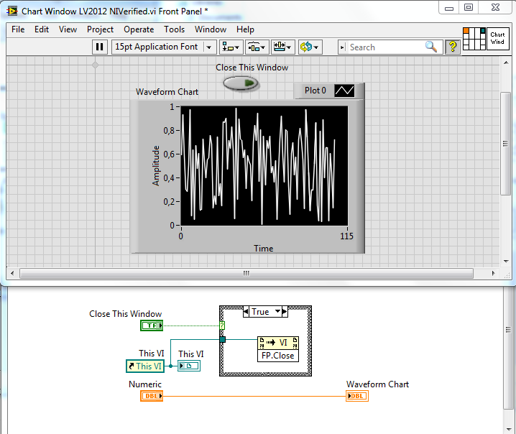The height and width of the screenshot is (434, 516).
Task: Click the Close This Window diagram label
Action: pyautogui.click(x=125, y=314)
